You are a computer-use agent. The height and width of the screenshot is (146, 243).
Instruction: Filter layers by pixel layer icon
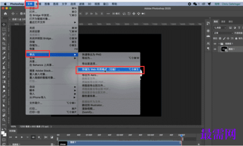click(230, 28)
